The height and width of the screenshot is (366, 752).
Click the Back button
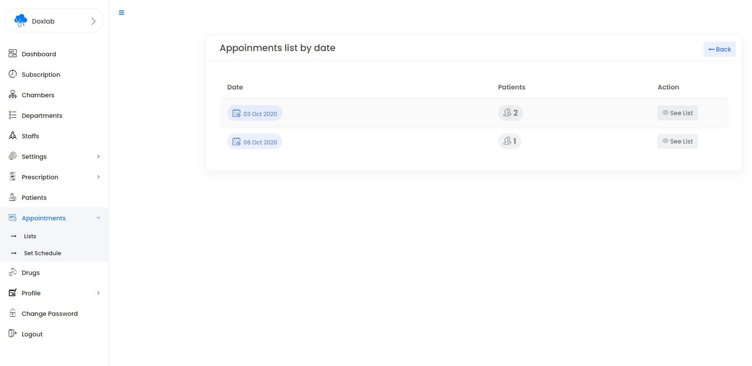pos(719,49)
